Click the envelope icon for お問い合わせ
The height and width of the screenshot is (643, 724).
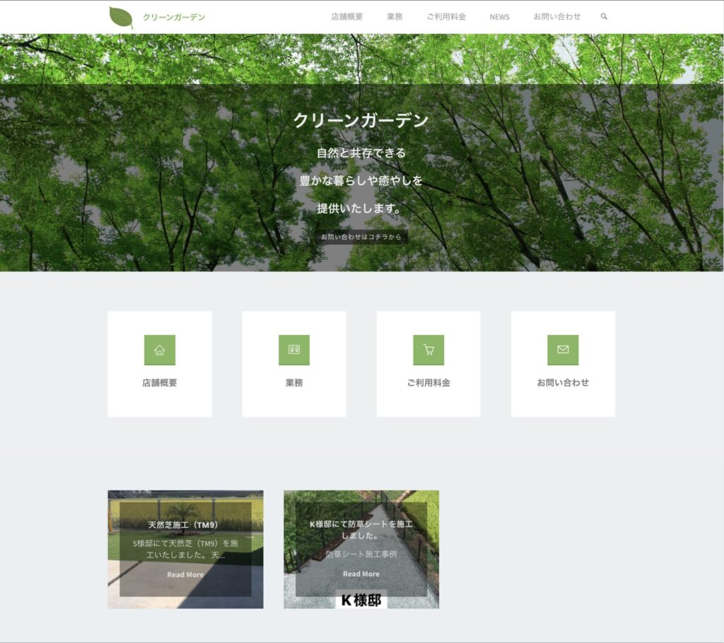click(x=563, y=350)
